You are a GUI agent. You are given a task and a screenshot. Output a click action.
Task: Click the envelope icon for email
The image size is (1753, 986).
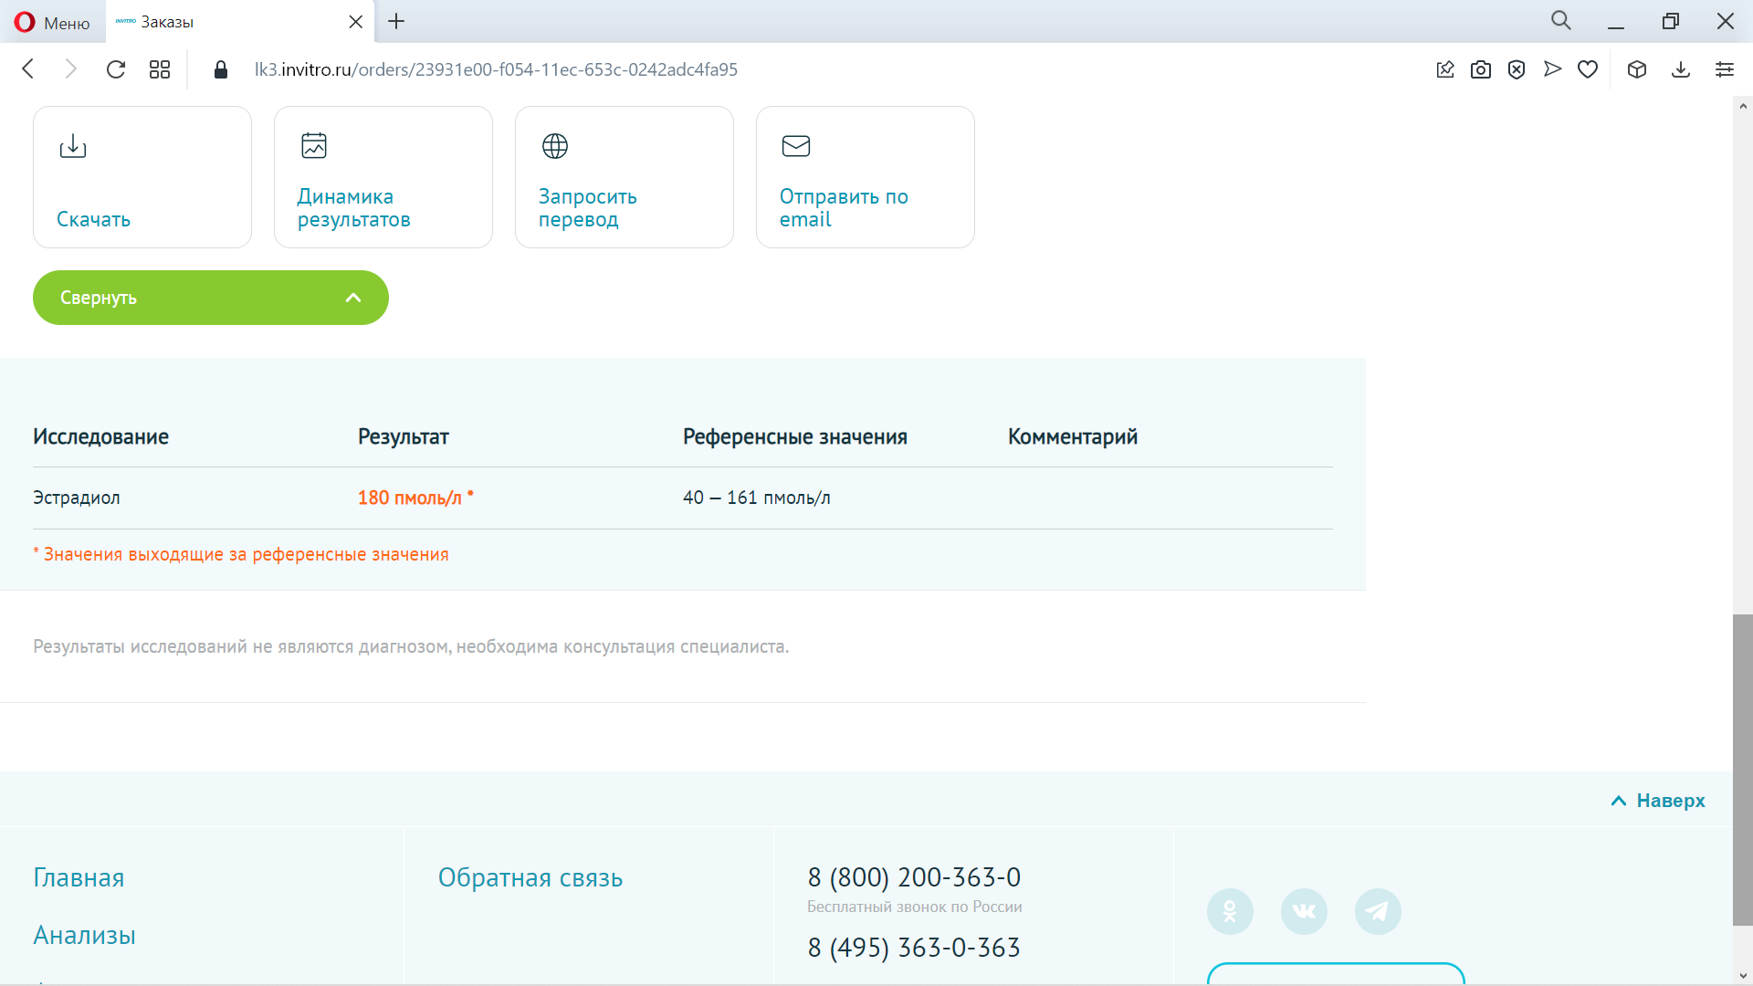[x=796, y=146]
